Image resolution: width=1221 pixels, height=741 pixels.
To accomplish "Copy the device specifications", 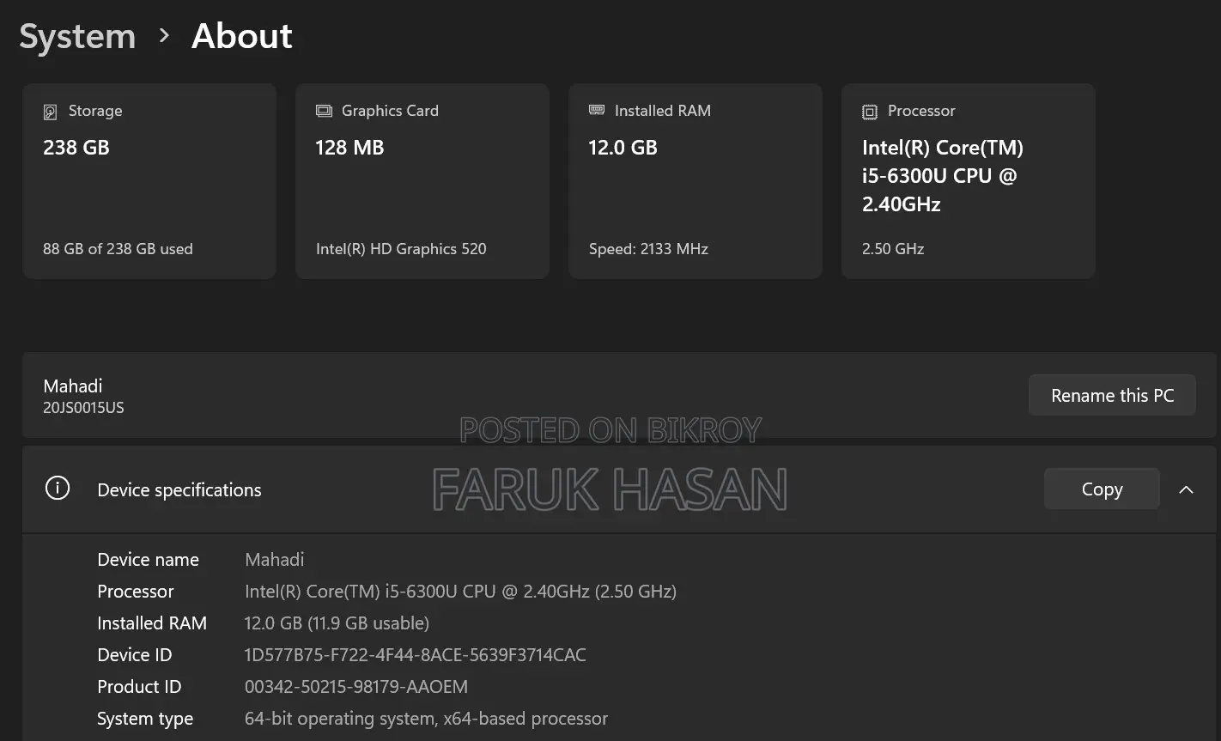I will 1102,489.
